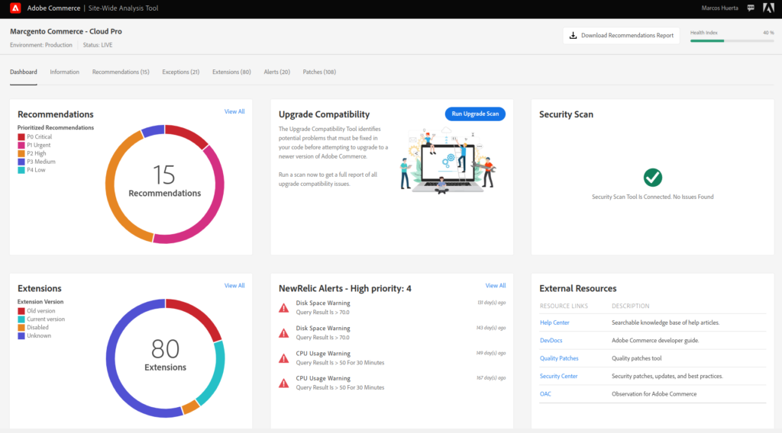Viewport: 782px width, 433px height.
Task: Switch to Recommendations (15) tab
Action: pos(121,72)
